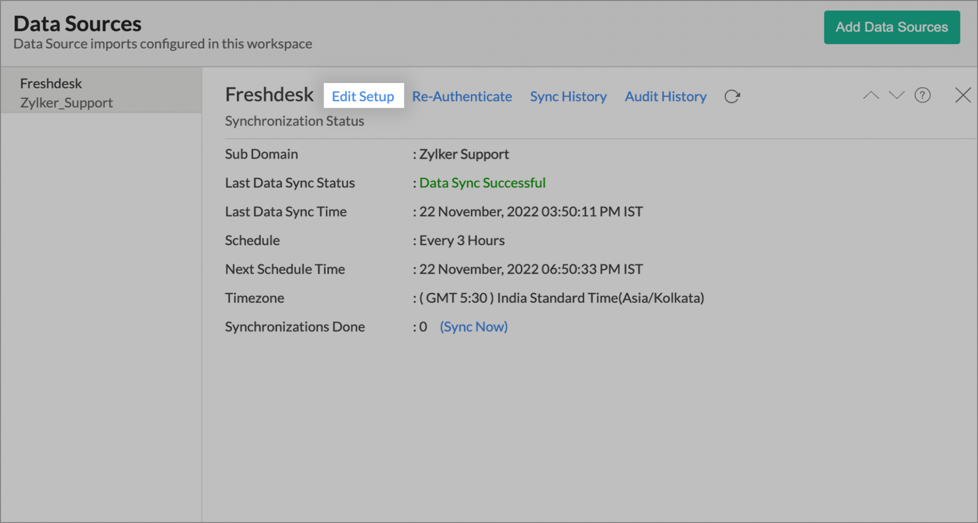Click the Freshdesk panel heading
This screenshot has height=523, width=978.
269,94
